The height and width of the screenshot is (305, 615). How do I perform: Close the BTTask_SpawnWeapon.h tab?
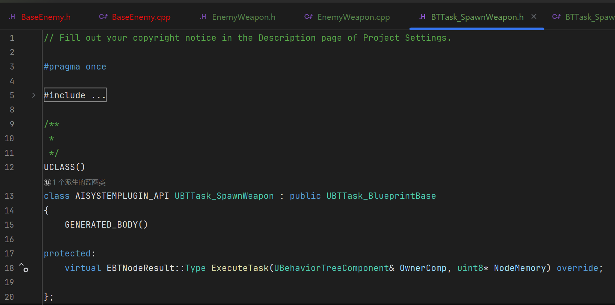pyautogui.click(x=534, y=16)
